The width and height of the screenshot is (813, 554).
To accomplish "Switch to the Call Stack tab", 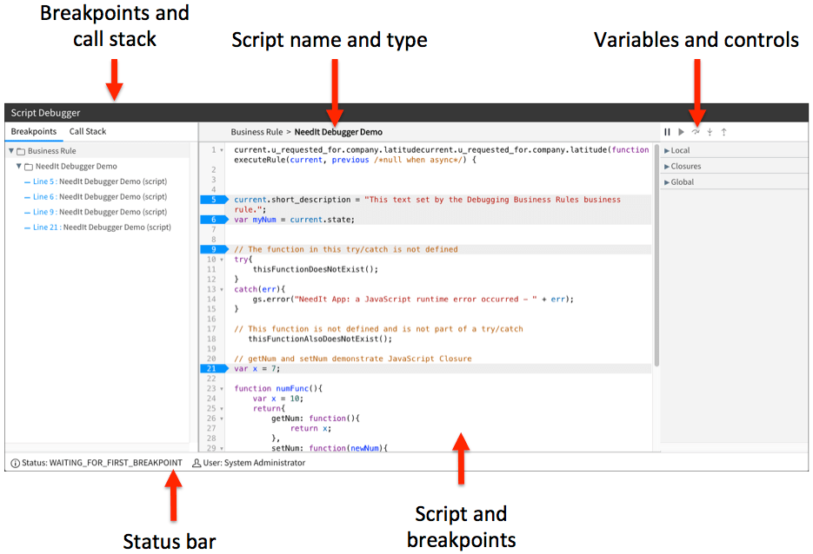I will tap(87, 131).
